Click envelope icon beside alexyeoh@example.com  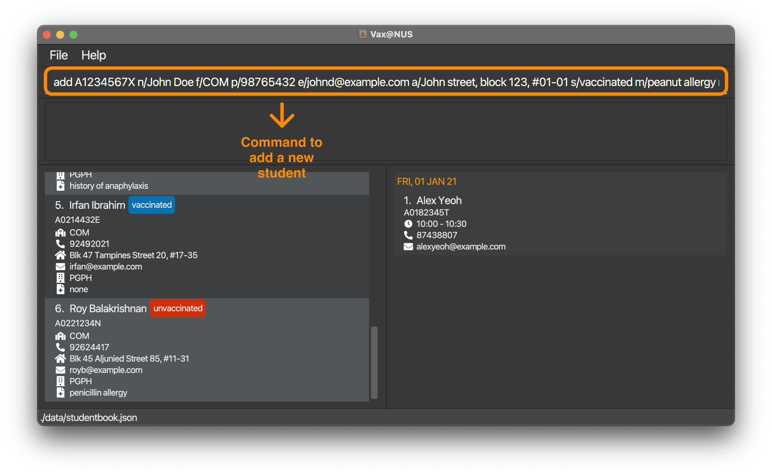408,247
